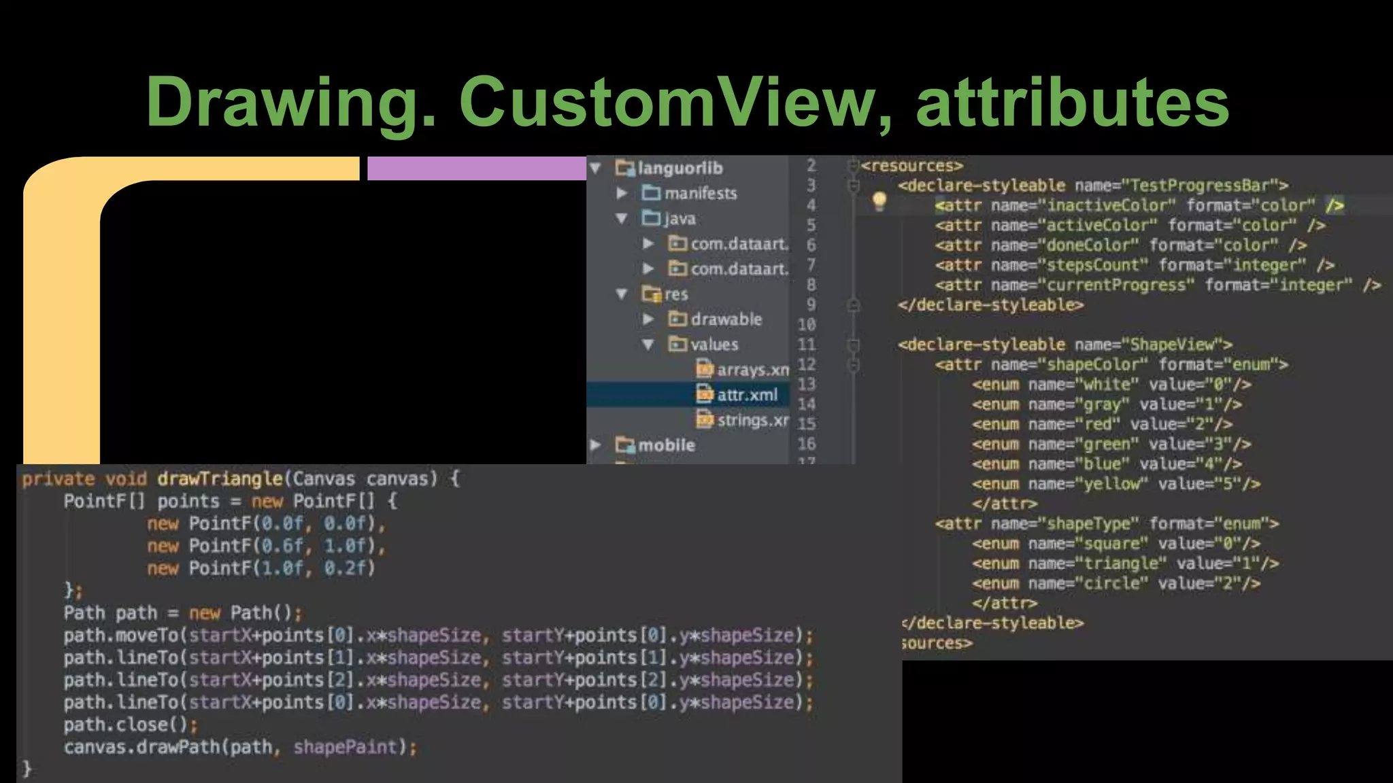Screen dimensions: 1393x783
Task: Click the path.close() statement
Action: (131, 725)
